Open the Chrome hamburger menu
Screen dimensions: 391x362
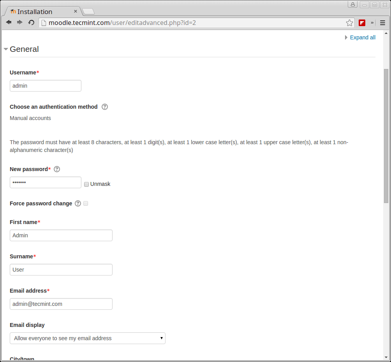click(382, 23)
